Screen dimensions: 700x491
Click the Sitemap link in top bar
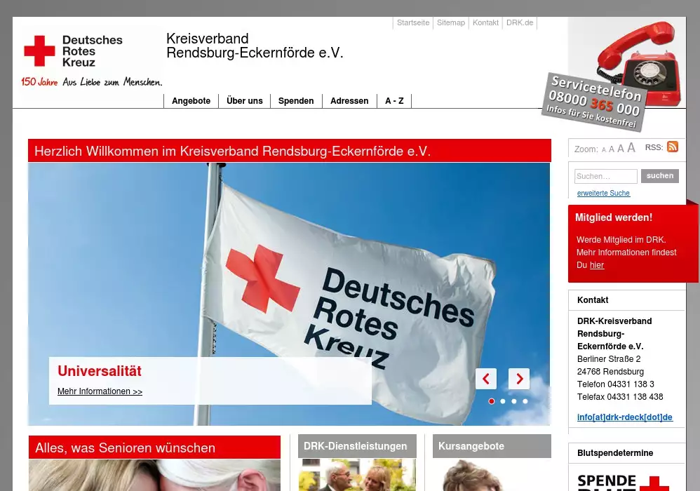[x=450, y=23]
